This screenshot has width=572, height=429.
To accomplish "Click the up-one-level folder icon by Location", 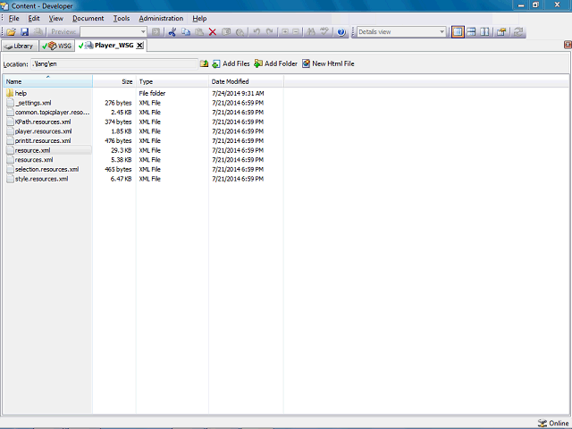I will coord(205,63).
